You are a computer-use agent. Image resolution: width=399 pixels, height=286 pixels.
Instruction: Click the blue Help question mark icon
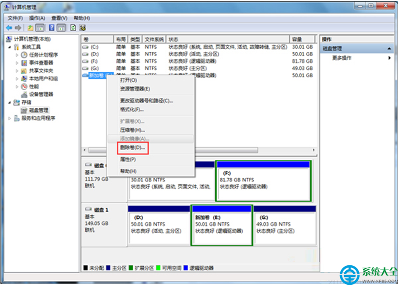tap(52, 28)
